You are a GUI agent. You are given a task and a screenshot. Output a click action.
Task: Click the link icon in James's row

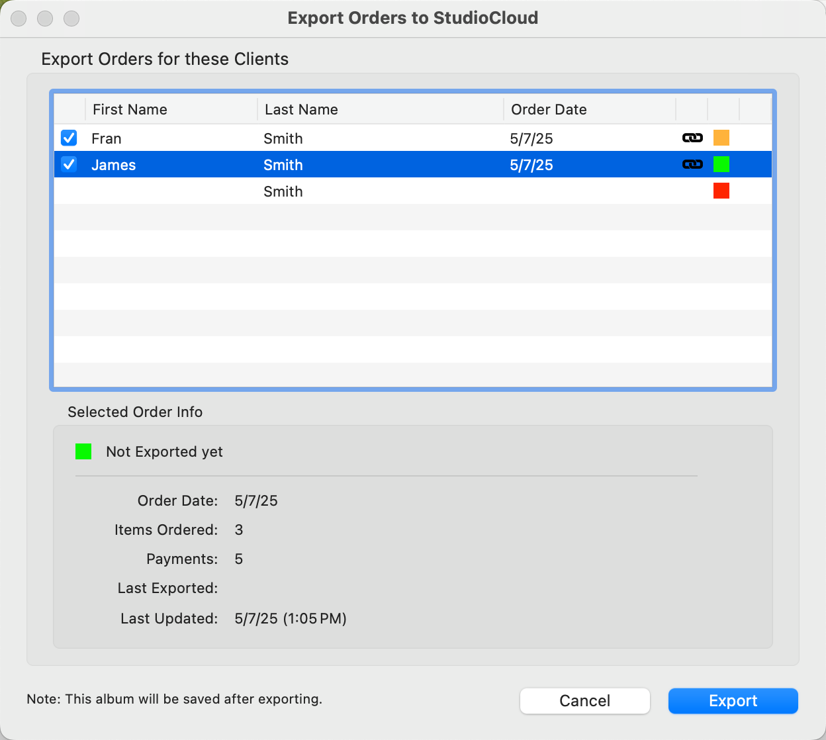692,164
